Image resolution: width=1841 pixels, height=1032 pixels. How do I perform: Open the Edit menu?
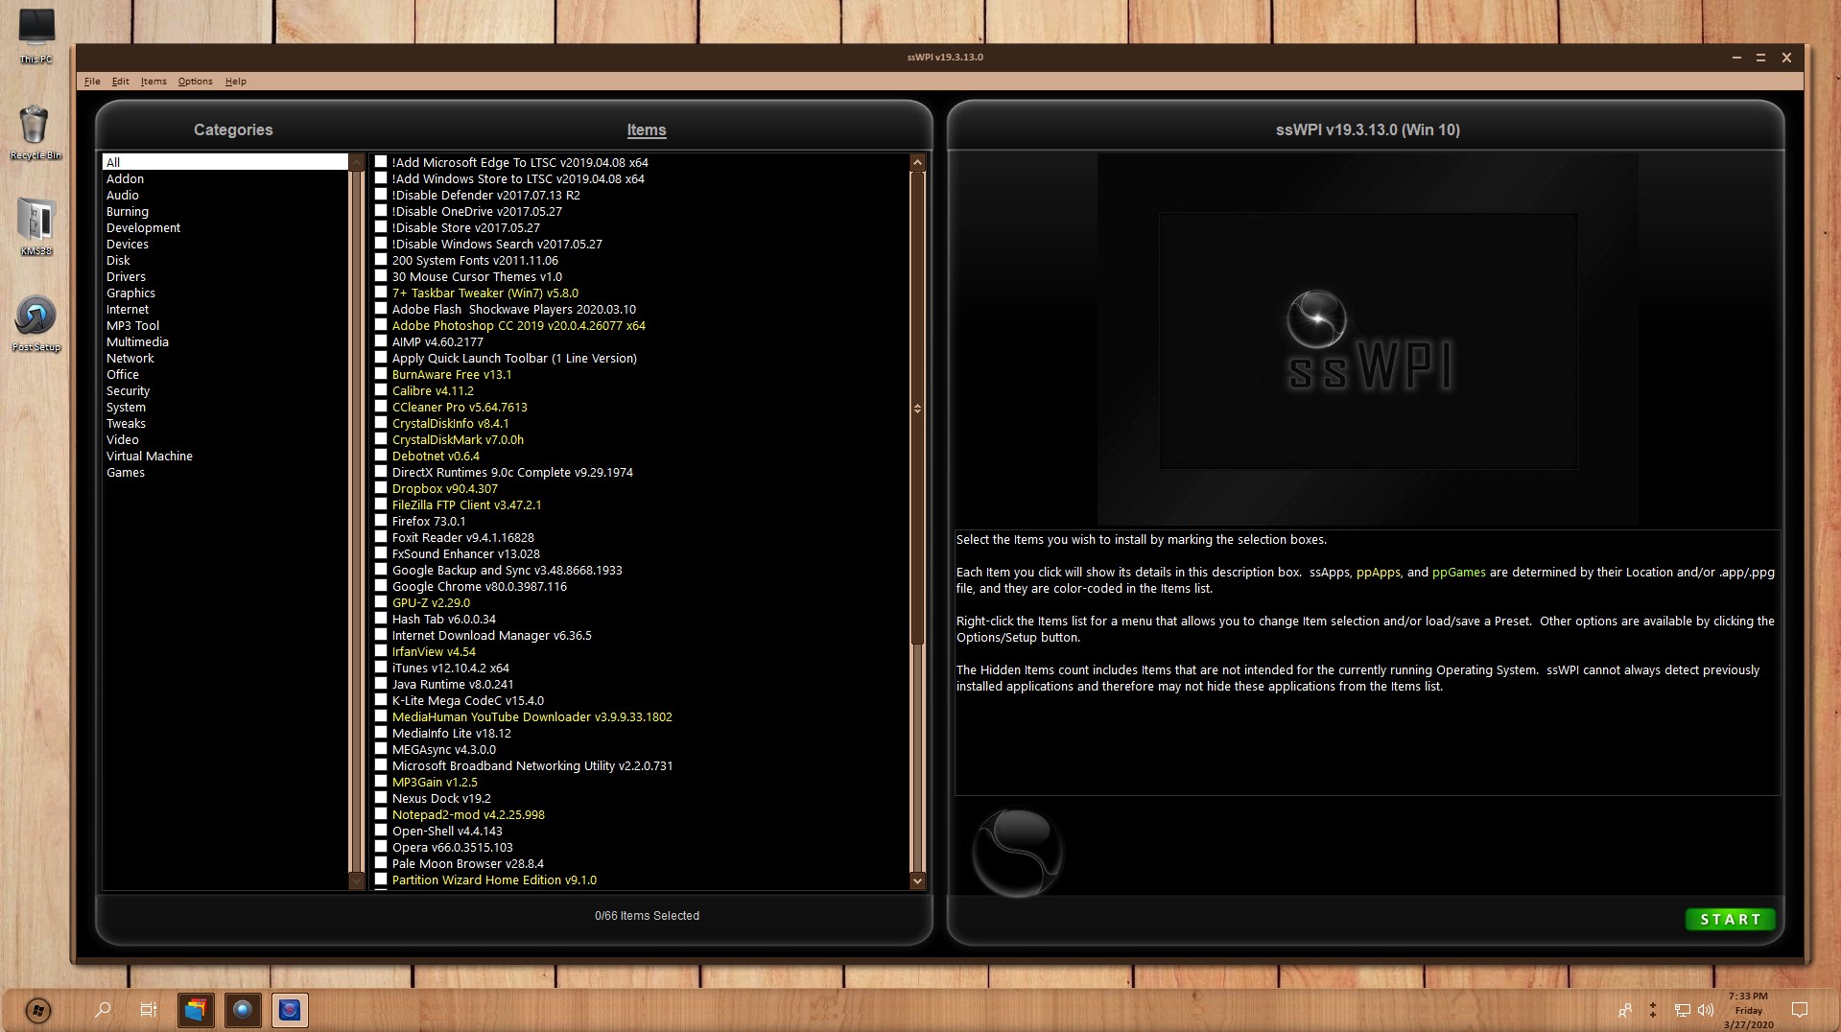120,82
